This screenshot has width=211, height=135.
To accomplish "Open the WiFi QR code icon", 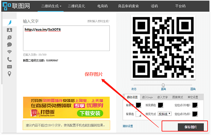I will tap(9, 52).
